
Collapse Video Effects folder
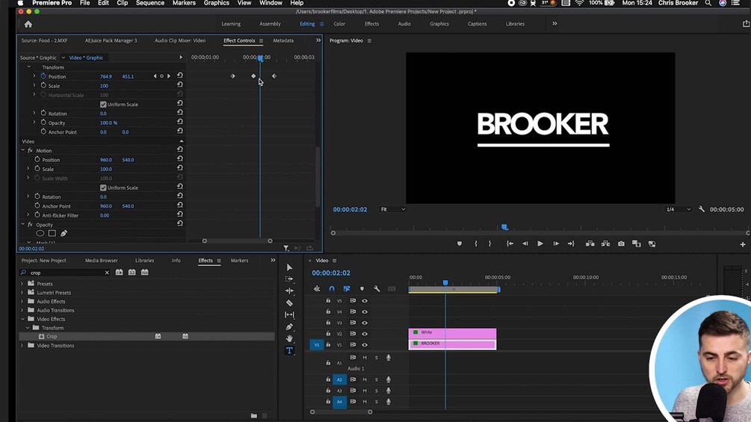click(x=22, y=319)
